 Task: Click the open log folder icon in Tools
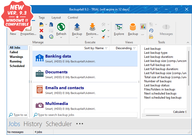click(x=151, y=37)
